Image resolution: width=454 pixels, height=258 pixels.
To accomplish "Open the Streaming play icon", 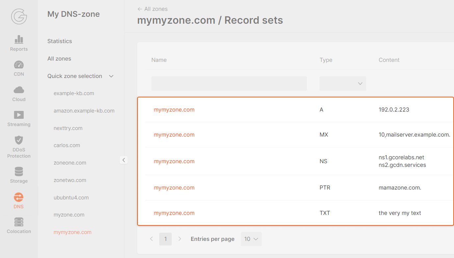I will [x=19, y=115].
